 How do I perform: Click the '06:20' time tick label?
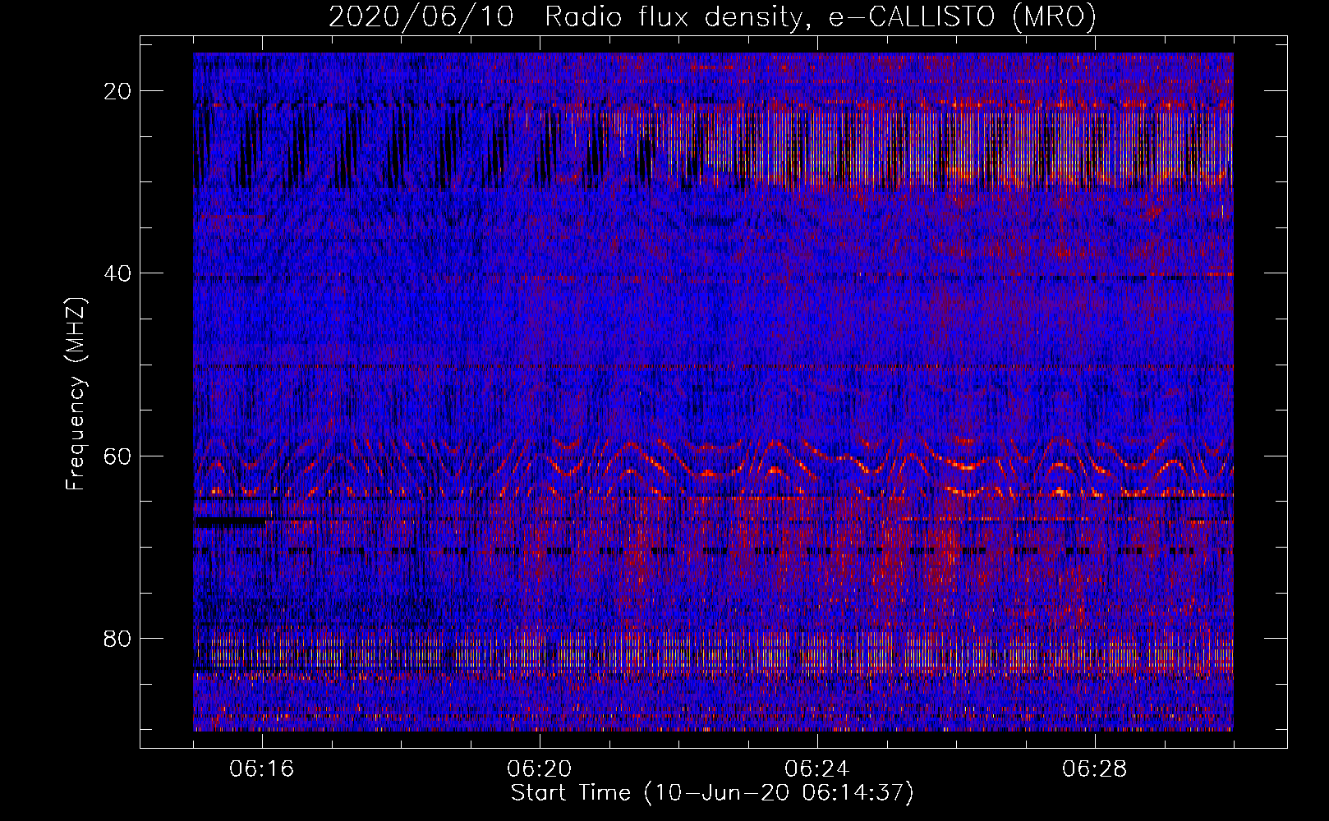tap(540, 769)
